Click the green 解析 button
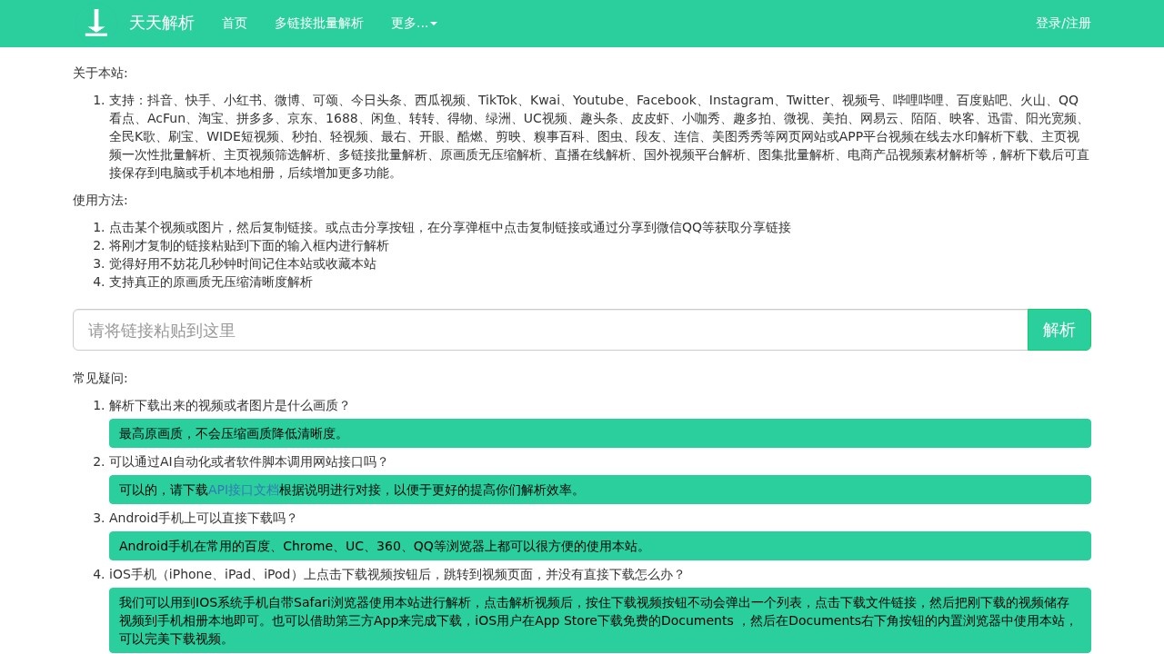 click(x=1059, y=330)
